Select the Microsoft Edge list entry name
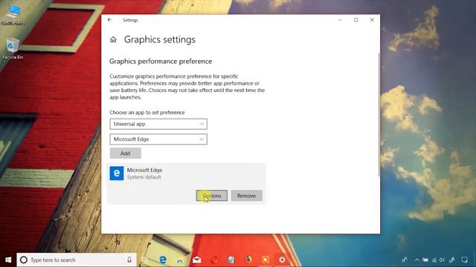476x267 pixels. click(x=144, y=170)
